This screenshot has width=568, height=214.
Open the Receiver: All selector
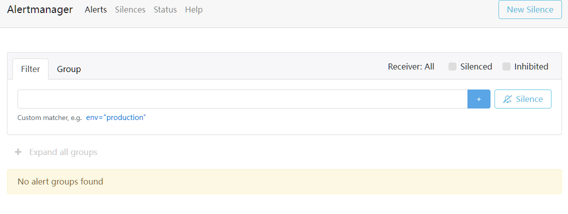coord(411,66)
